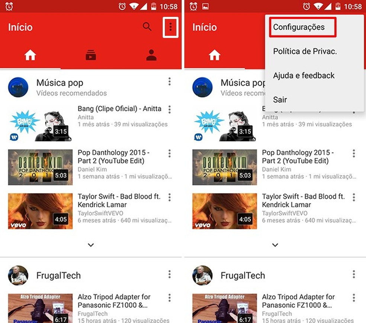Open options for the Anitta Bang video

click(x=169, y=109)
